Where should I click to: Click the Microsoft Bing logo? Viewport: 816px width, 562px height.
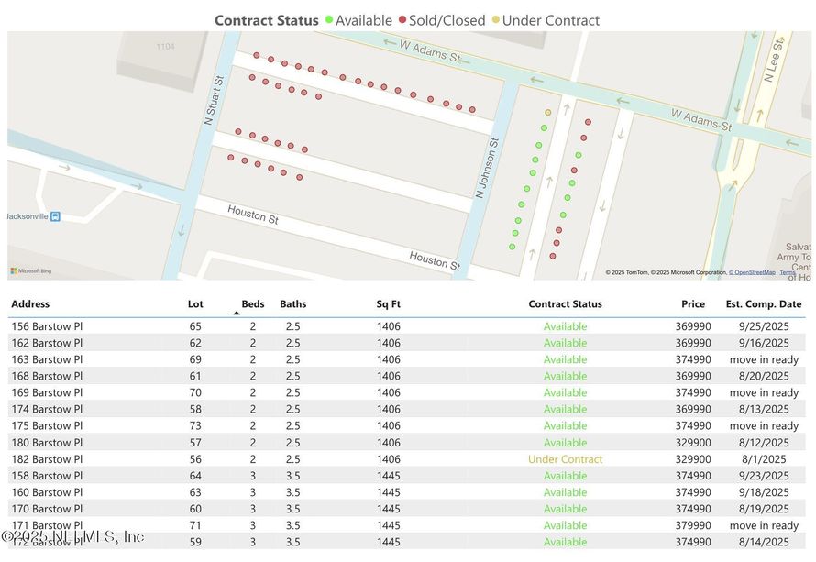click(x=31, y=270)
